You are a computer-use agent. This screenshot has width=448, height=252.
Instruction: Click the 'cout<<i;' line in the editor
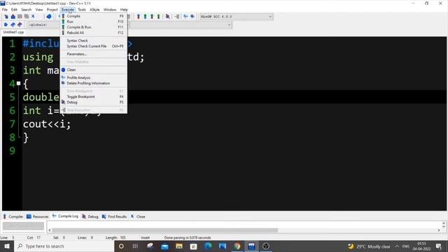pyautogui.click(x=47, y=124)
